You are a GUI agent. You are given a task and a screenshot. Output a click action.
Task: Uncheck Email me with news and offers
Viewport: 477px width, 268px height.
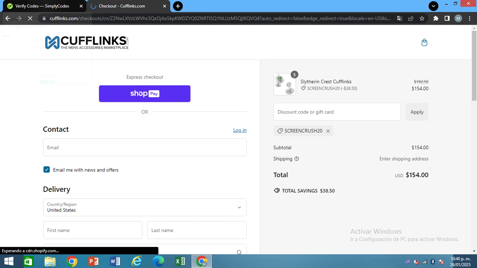47,169
